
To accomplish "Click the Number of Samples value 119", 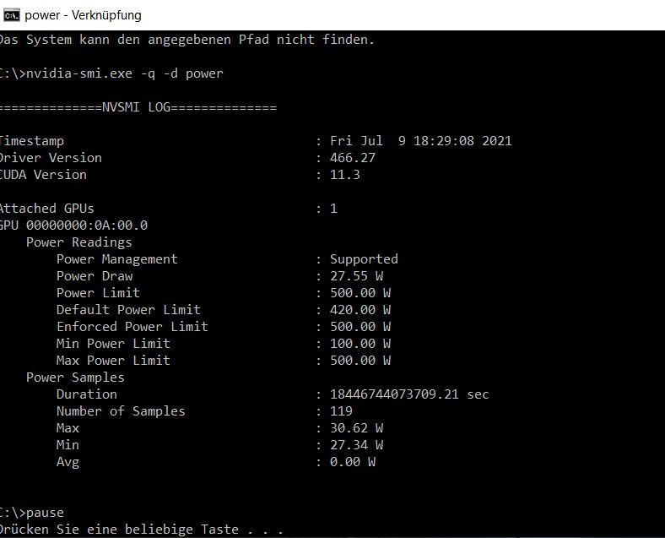I will coord(341,411).
